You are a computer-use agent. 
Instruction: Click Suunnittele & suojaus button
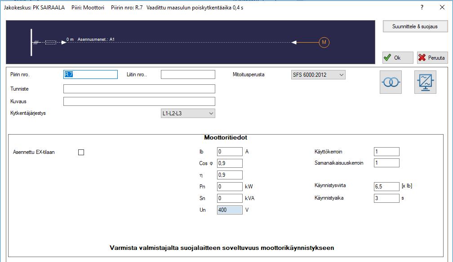coord(415,26)
